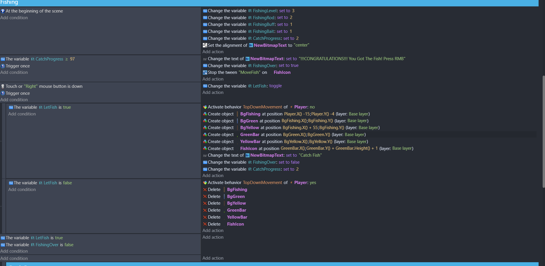
Task: Click behavior icon of Activate TopDownMovement Player: no
Action: tap(205, 107)
